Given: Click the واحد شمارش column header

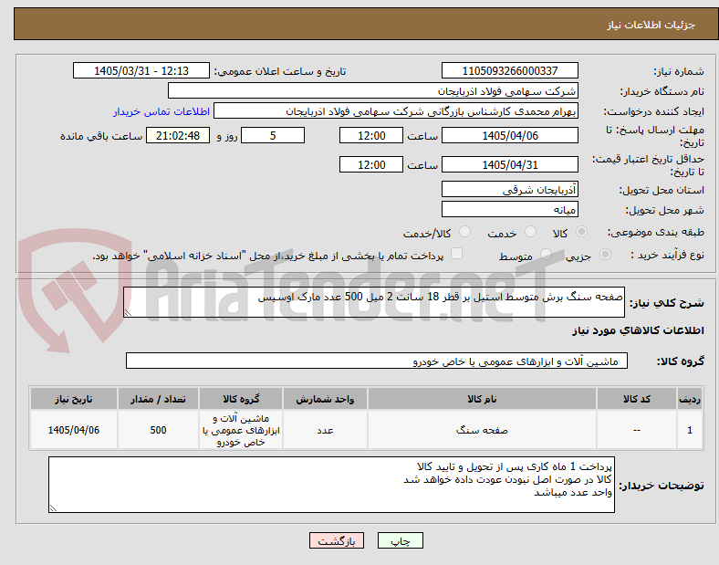Looking at the screenshot, I should (x=325, y=399).
